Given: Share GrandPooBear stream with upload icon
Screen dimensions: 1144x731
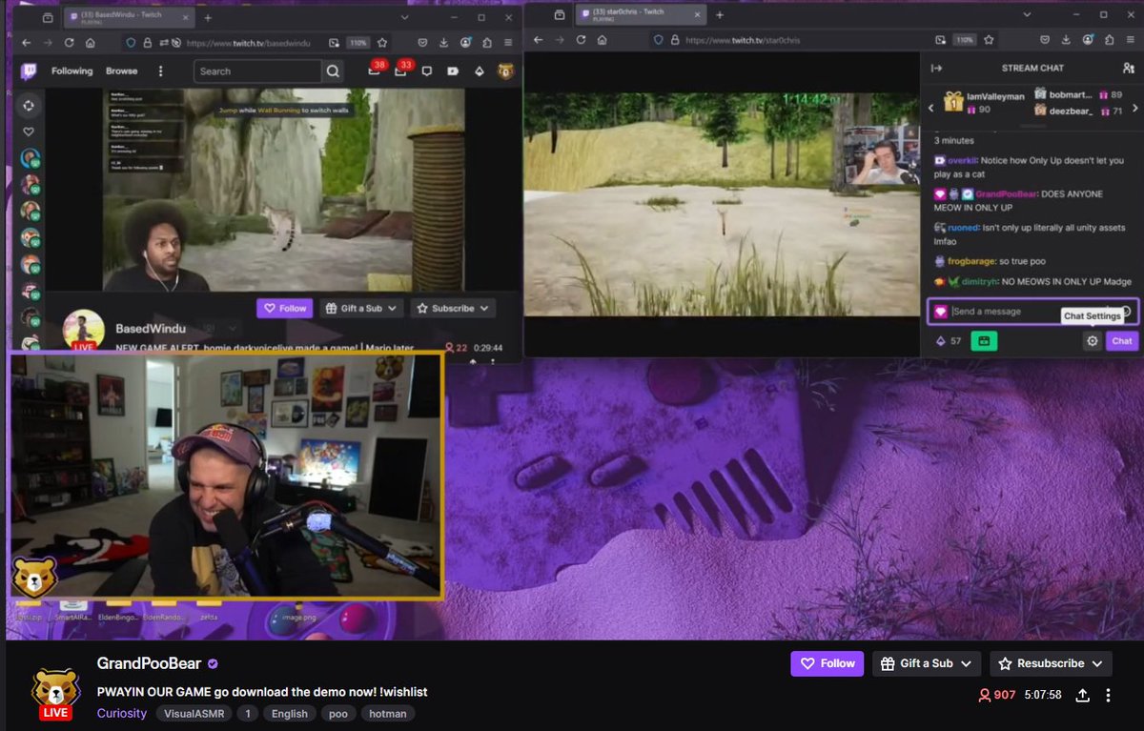Looking at the screenshot, I should 1082,696.
